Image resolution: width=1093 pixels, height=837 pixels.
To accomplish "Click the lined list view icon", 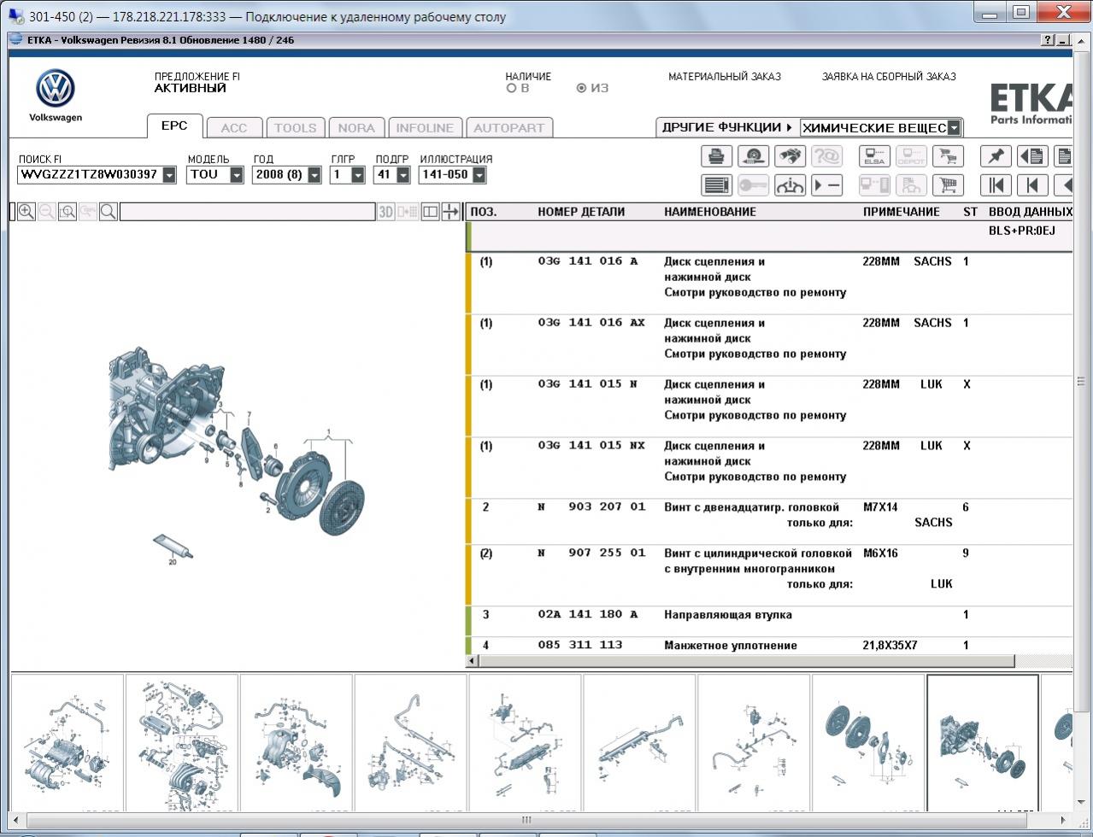I will pos(716,184).
